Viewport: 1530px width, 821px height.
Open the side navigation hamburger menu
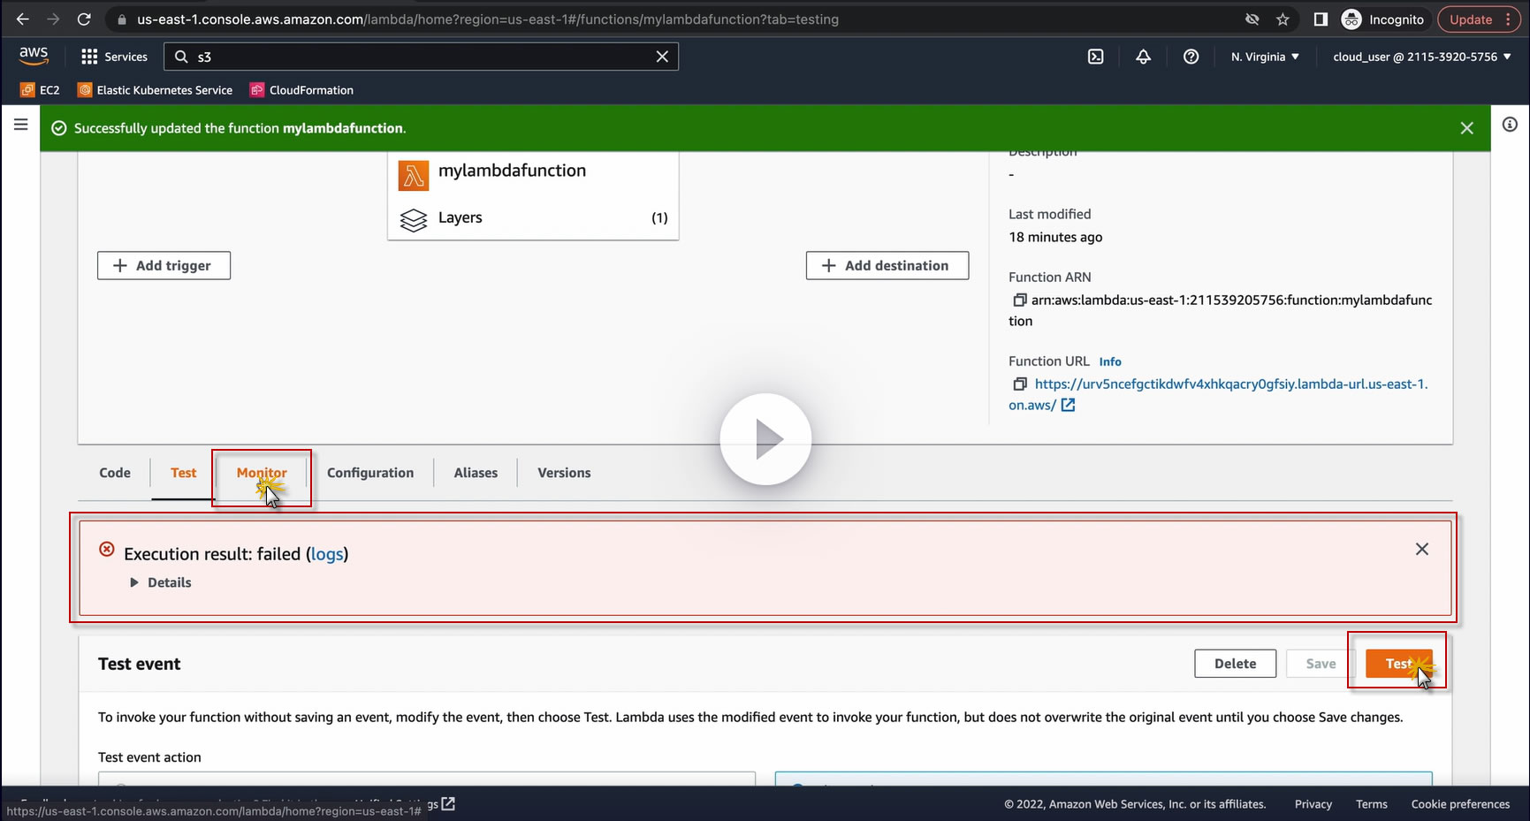click(x=21, y=125)
